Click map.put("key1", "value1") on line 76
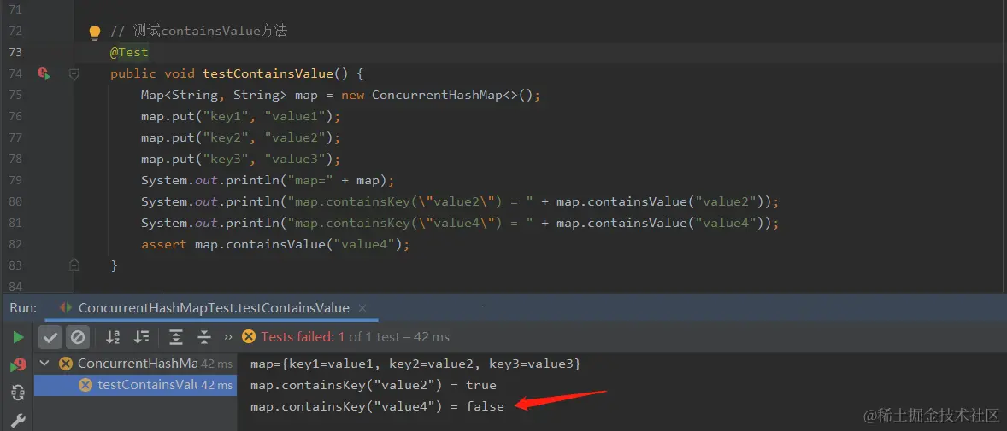 [241, 116]
